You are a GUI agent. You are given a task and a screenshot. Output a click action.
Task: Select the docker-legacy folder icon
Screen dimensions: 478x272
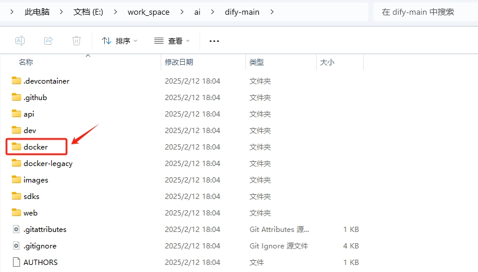(x=16, y=163)
